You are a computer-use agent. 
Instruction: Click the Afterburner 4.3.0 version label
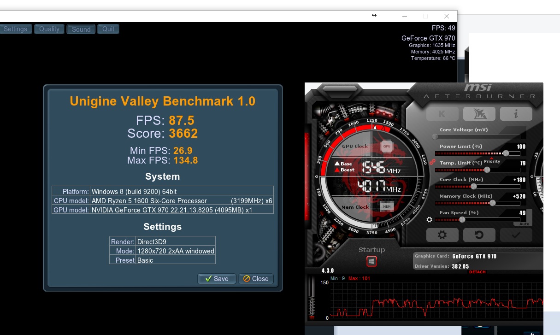[328, 271]
